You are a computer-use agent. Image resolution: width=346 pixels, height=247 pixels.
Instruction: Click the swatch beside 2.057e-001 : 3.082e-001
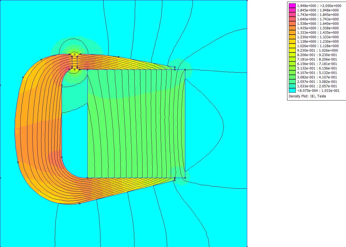coord(292,81)
